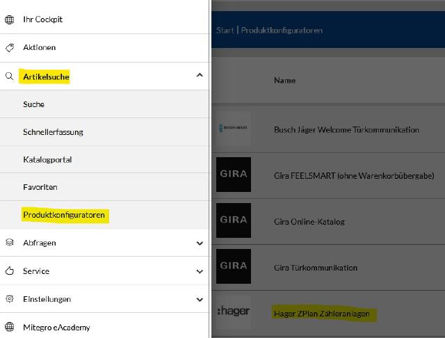Select Schnellerfassung in the sidebar

[x=53, y=132]
